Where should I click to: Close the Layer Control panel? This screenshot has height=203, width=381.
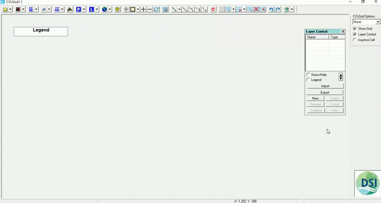pos(343,32)
